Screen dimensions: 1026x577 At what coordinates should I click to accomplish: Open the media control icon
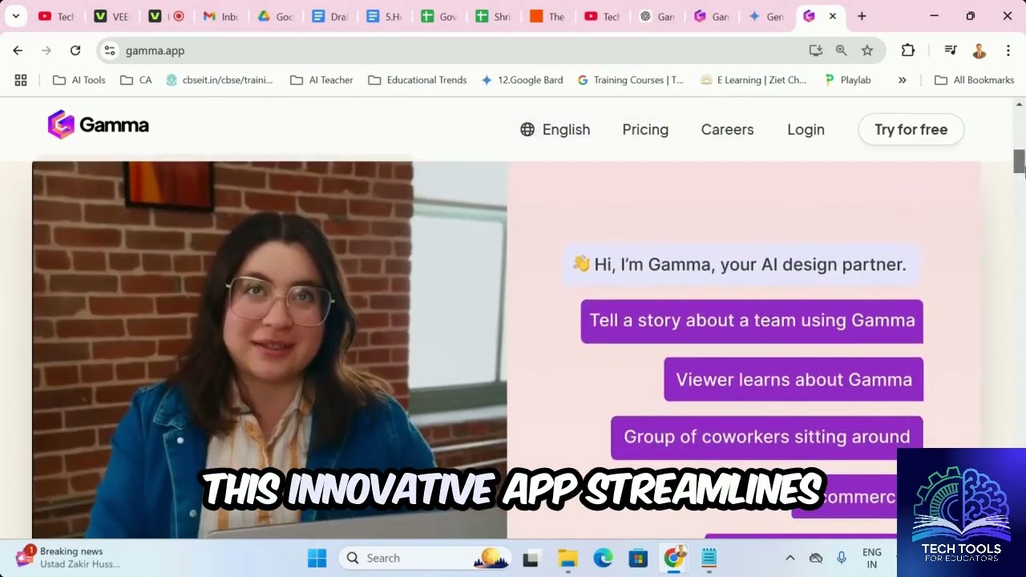pos(951,50)
